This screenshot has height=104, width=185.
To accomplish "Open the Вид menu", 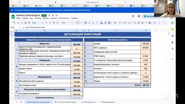I will click(31, 18).
